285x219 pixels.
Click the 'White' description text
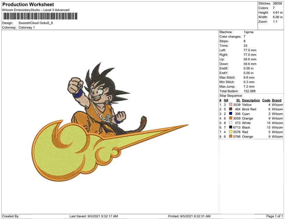point(246,123)
